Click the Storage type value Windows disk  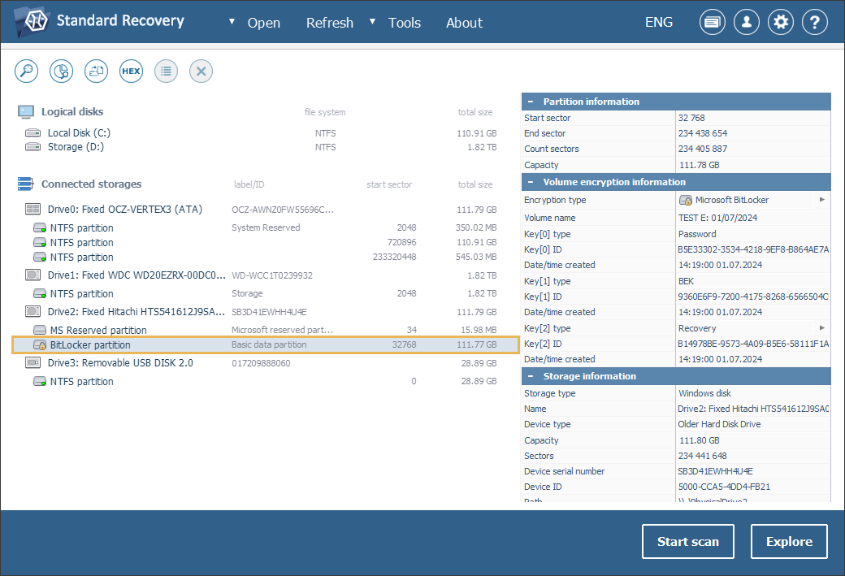pos(705,393)
